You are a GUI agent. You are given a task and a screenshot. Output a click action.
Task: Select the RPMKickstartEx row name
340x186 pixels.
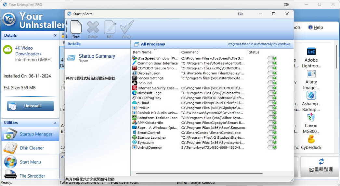point(150,123)
